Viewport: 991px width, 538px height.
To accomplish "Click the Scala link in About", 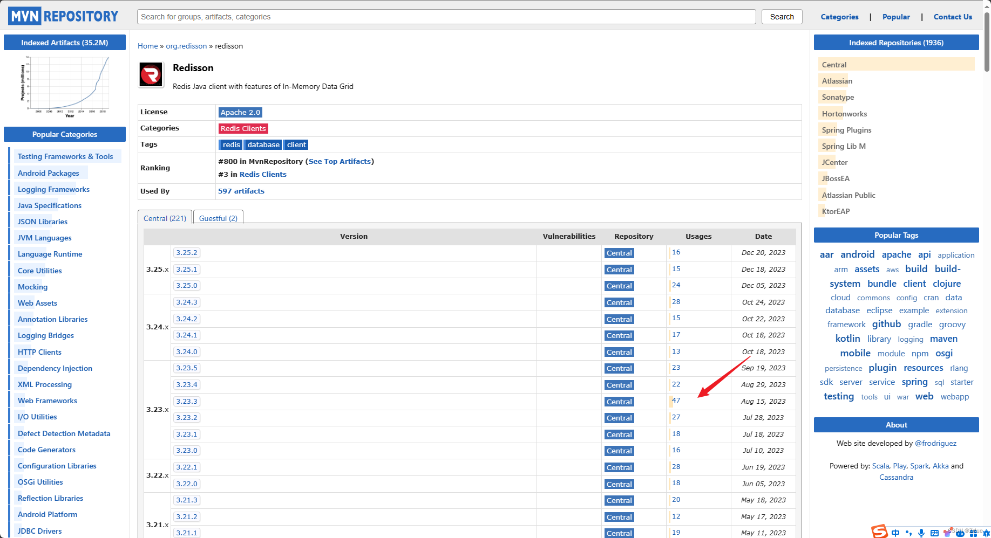I will click(x=880, y=466).
